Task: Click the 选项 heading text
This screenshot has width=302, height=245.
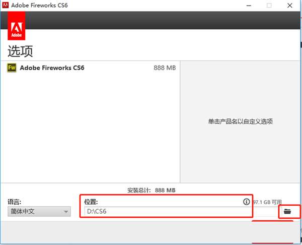Action: click(20, 51)
